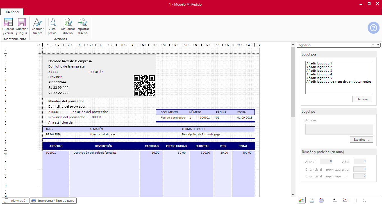Select the Nombre del proveedor field
This screenshot has height=204, width=382.
pyautogui.click(x=66, y=101)
